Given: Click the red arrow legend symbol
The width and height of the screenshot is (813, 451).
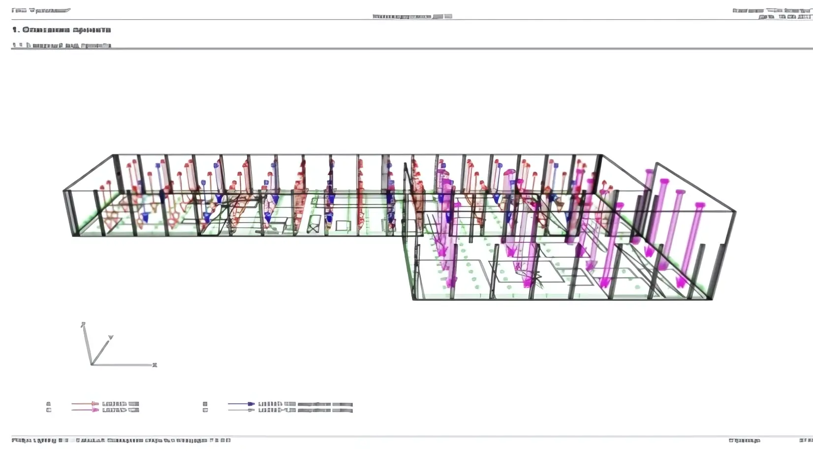Looking at the screenshot, I should [x=85, y=404].
